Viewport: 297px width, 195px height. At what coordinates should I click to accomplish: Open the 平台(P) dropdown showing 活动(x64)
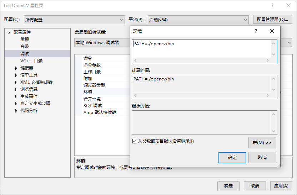pyautogui.click(x=198, y=20)
